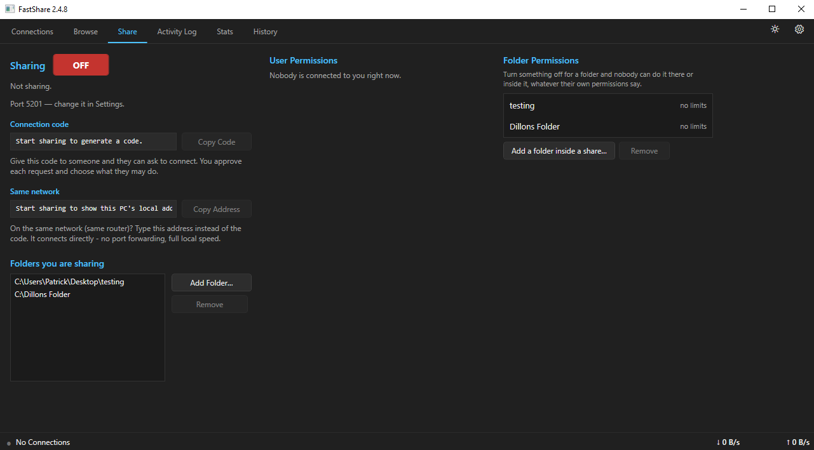Click the Copy Code button

tap(217, 142)
